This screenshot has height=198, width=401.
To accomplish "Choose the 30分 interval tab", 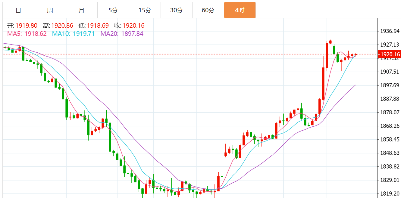I will click(177, 10).
